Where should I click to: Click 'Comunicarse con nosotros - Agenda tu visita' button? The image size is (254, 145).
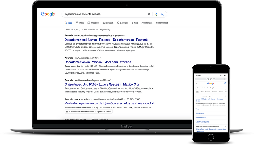89,112
